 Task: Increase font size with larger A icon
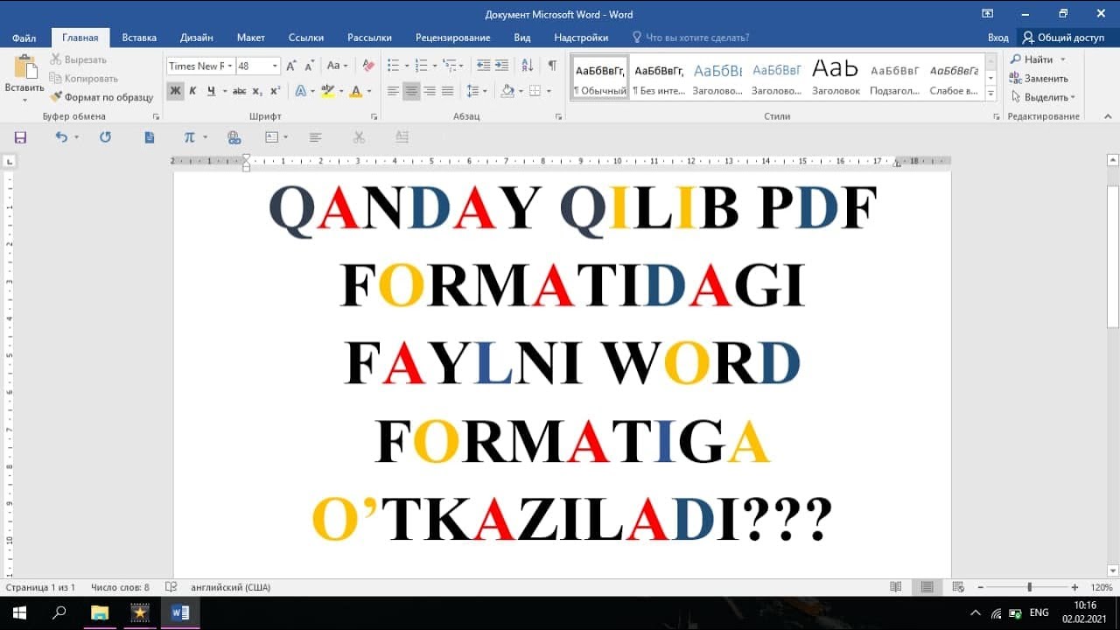point(291,66)
